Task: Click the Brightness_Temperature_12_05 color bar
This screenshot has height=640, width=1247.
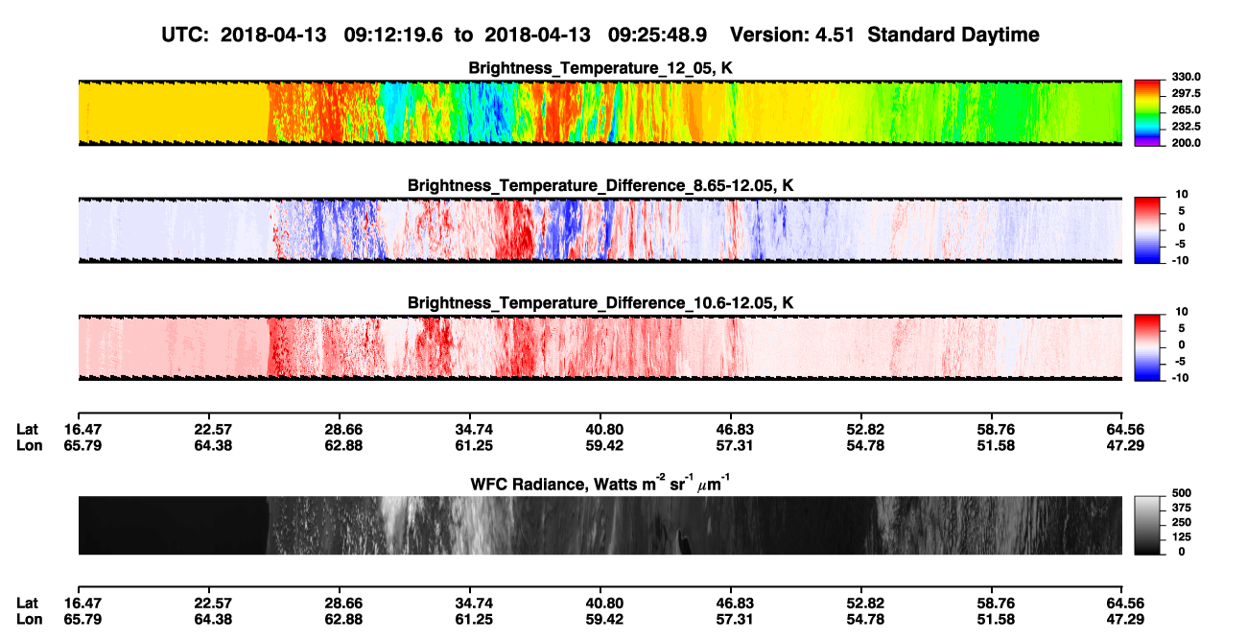Action: pos(1146,110)
